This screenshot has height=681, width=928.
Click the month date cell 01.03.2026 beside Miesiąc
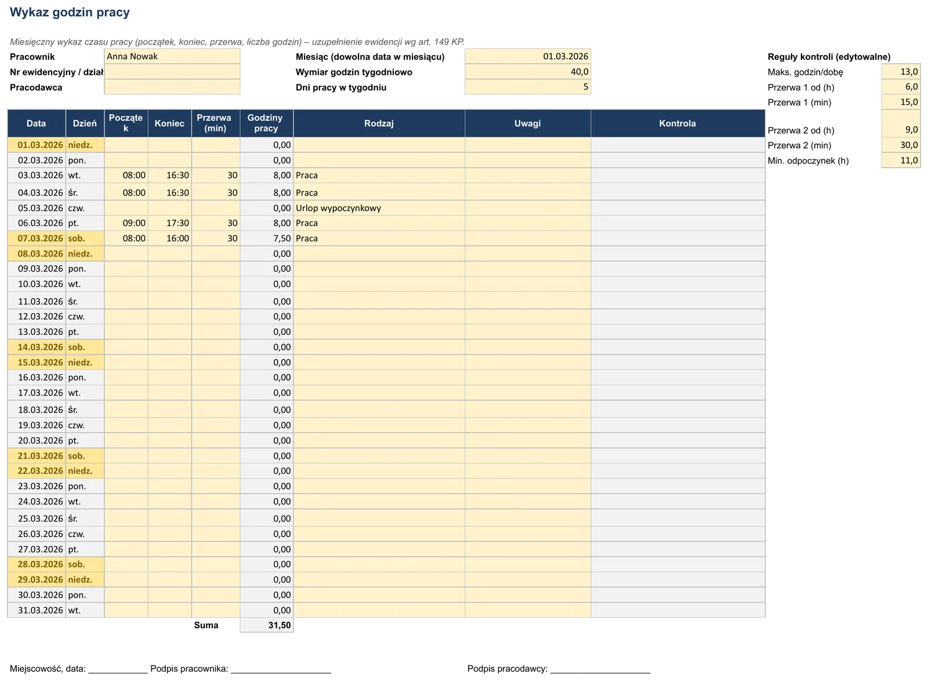tap(528, 56)
